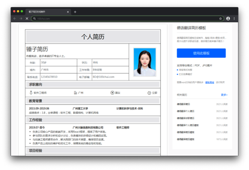Viewport: 249px width, 170px height.
Task: Click the 广州市 city cell
Action: [58, 70]
